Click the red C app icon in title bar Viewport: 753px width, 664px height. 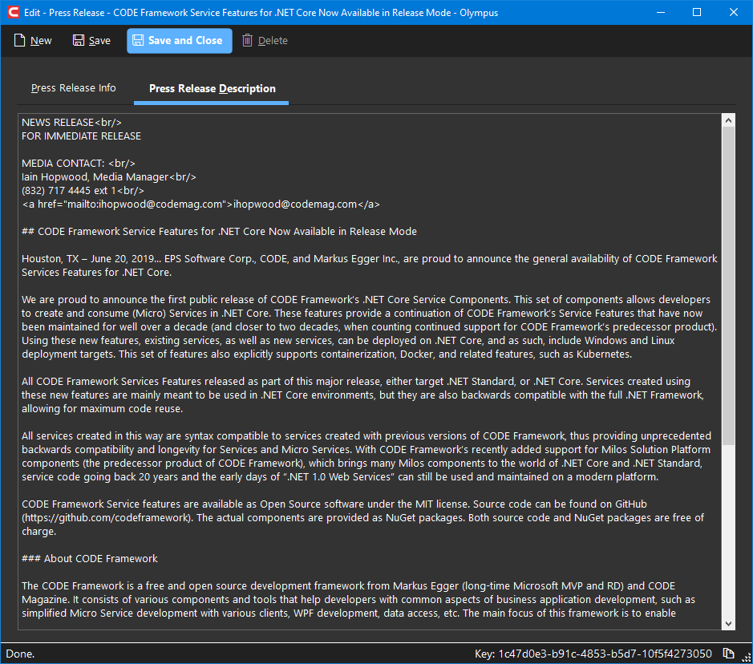[13, 13]
